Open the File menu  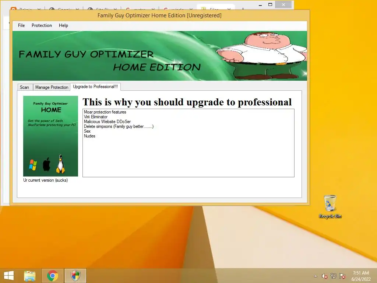(21, 25)
